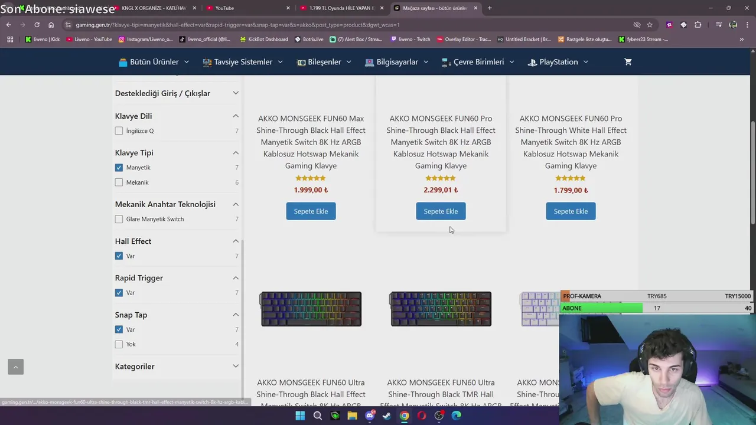Click the browser address bar URL
The height and width of the screenshot is (425, 756).
[x=236, y=25]
